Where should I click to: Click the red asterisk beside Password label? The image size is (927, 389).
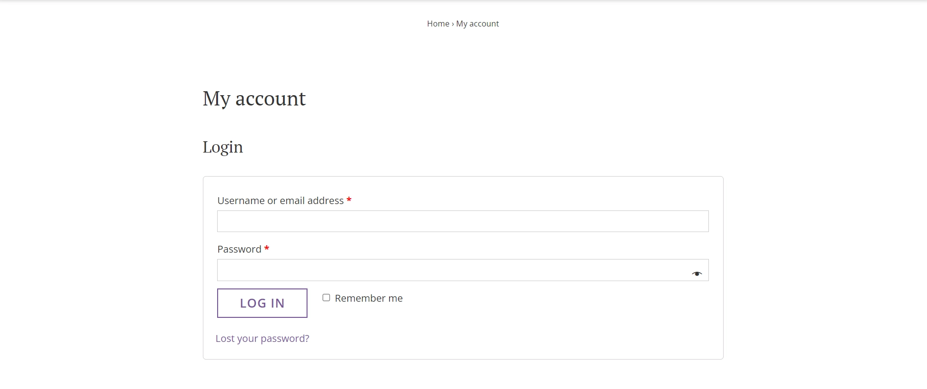tap(266, 249)
